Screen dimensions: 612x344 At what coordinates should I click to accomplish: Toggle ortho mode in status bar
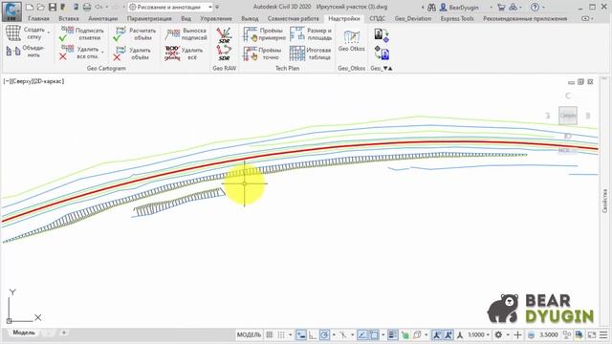[x=313, y=334]
